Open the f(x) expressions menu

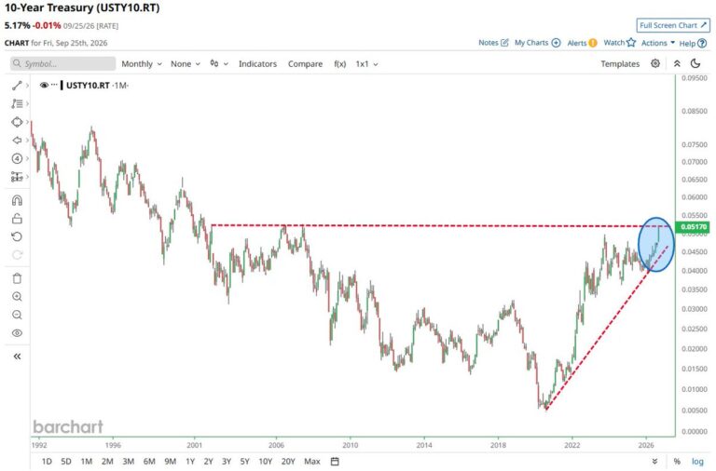(339, 64)
